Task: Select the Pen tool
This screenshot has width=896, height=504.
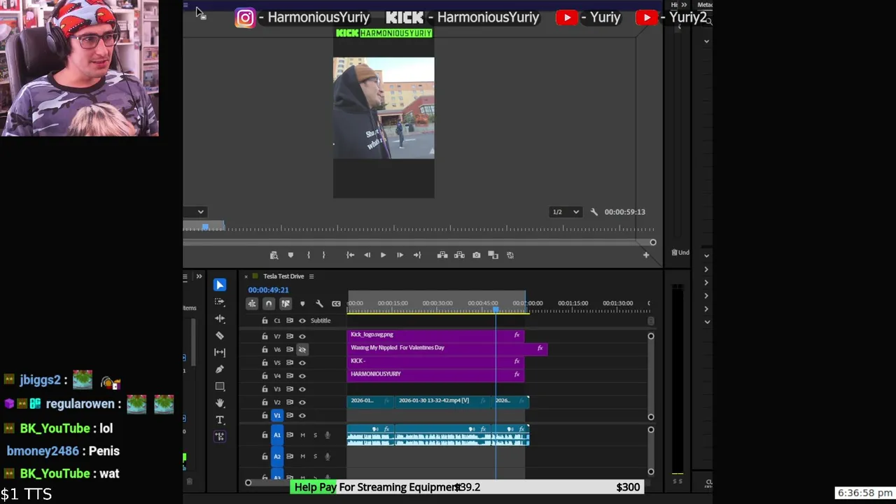Action: tap(220, 369)
